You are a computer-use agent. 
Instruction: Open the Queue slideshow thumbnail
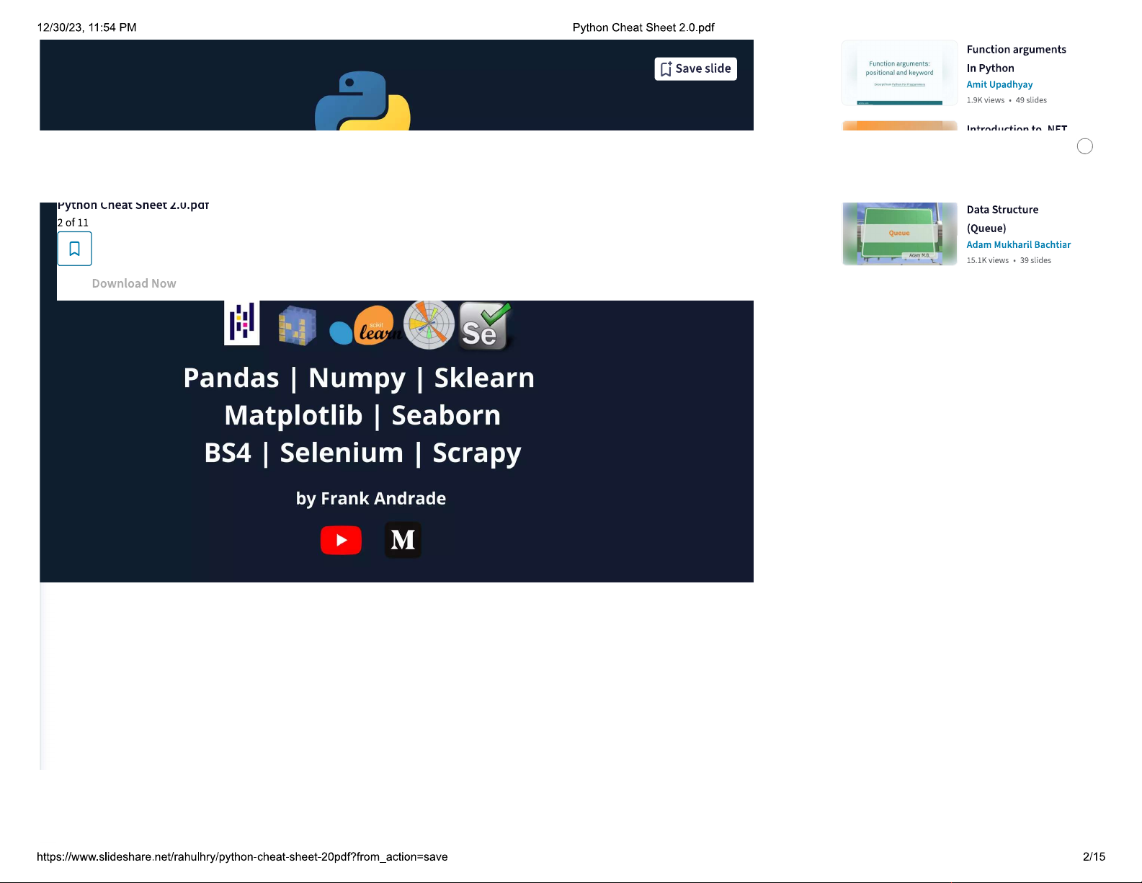899,234
